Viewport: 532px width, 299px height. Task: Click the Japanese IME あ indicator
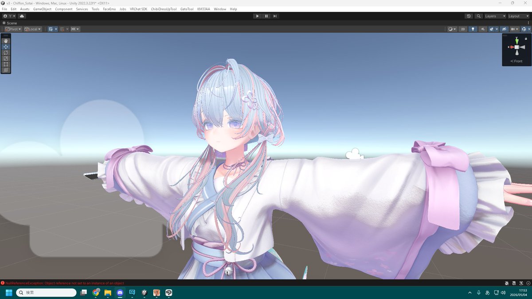click(488, 292)
